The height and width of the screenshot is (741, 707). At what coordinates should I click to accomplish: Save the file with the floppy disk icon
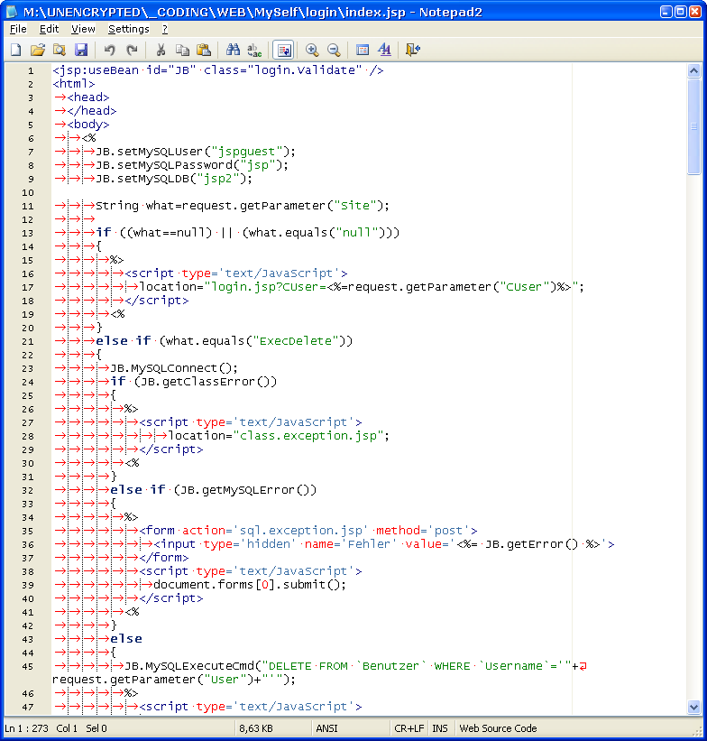tap(81, 50)
